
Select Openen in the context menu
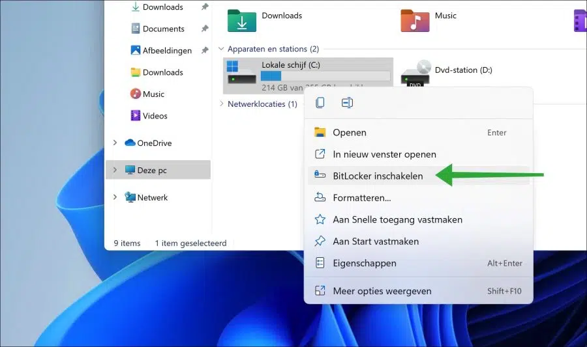(x=419, y=133)
